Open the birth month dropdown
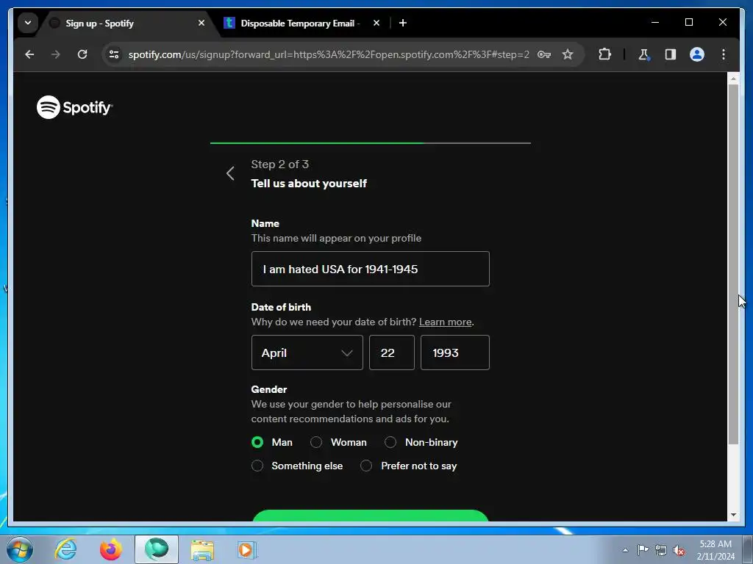753x564 pixels. (x=307, y=352)
